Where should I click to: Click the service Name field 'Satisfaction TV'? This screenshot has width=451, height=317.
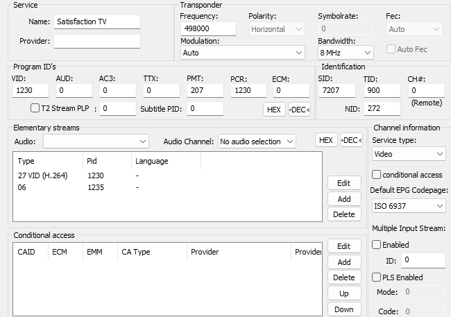coord(97,22)
